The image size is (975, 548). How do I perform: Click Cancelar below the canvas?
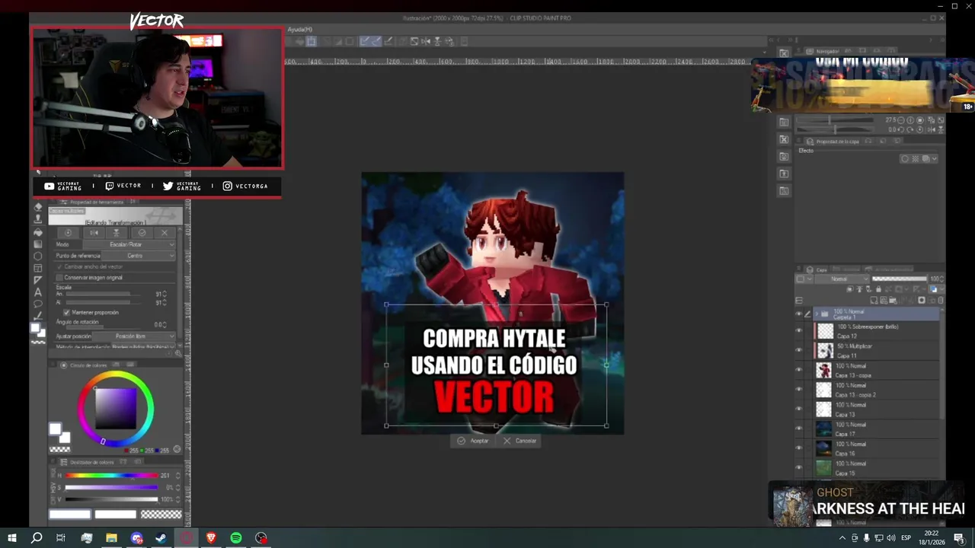tap(520, 441)
